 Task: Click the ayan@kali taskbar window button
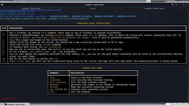(17, 104)
